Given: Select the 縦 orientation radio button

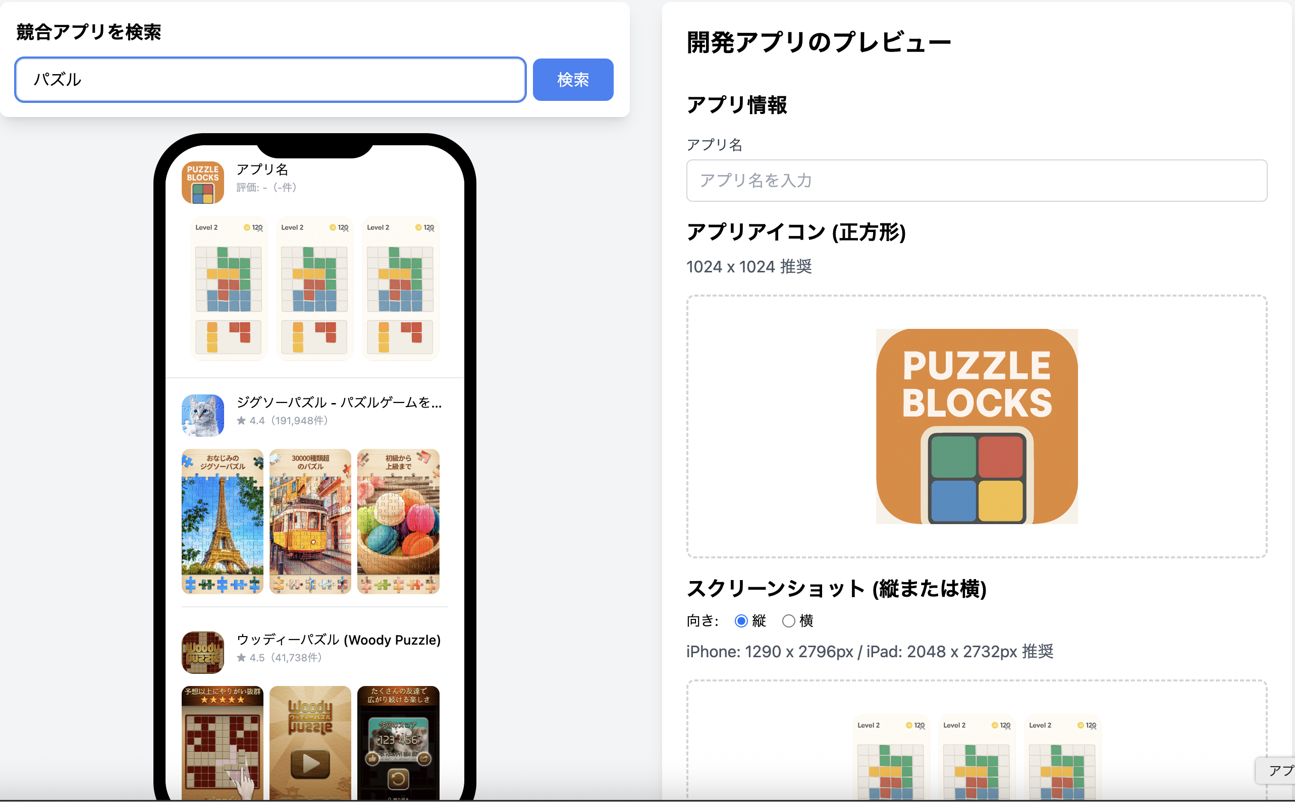Looking at the screenshot, I should point(741,620).
